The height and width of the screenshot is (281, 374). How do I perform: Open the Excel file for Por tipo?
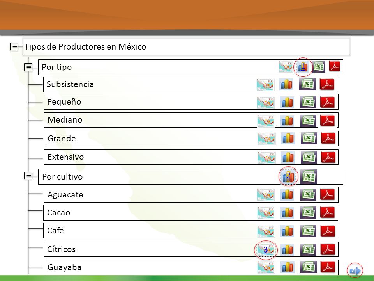319,67
